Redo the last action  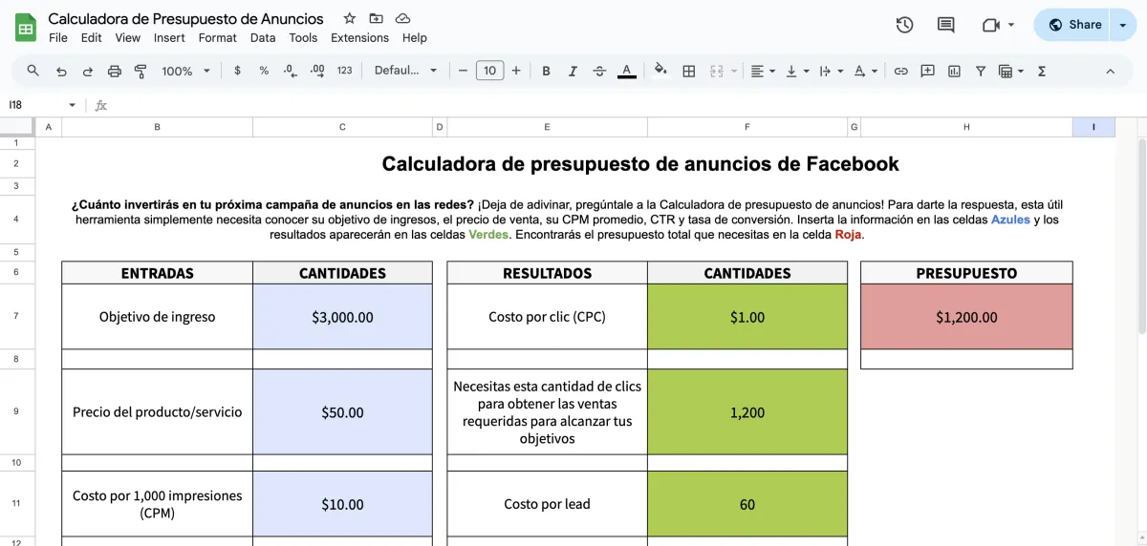tap(88, 71)
